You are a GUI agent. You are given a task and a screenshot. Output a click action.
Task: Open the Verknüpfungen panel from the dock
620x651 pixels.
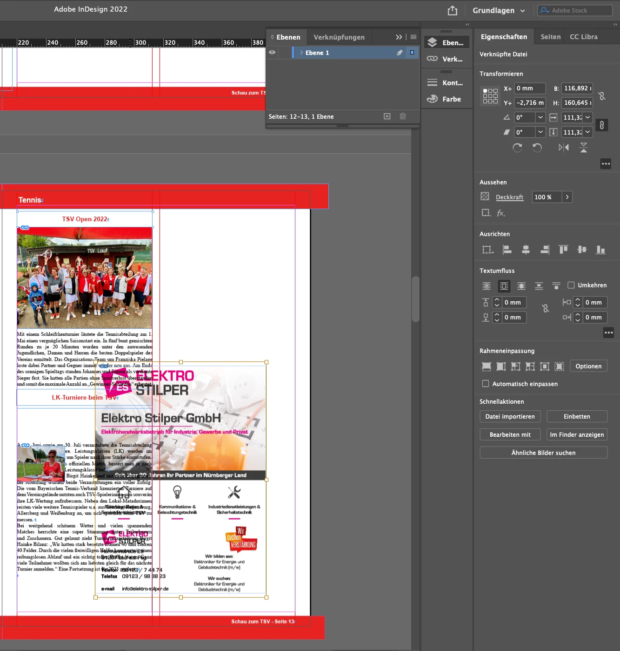[446, 59]
